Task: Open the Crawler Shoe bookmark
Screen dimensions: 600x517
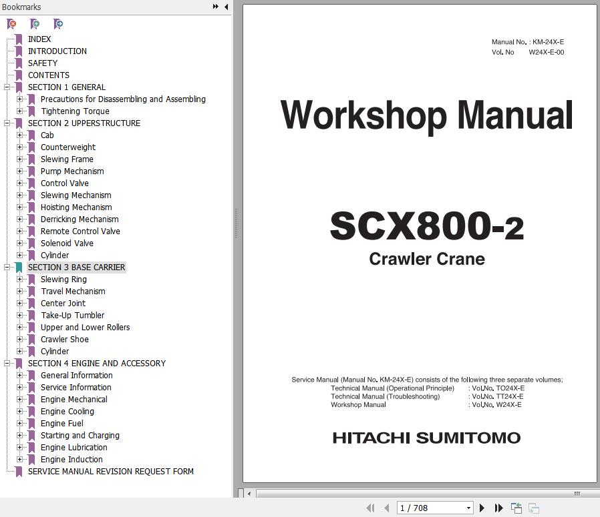Action: (65, 340)
